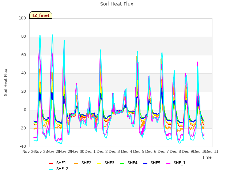Click the 80 y-axis tick label
The image size is (234, 176).
[23, 37]
